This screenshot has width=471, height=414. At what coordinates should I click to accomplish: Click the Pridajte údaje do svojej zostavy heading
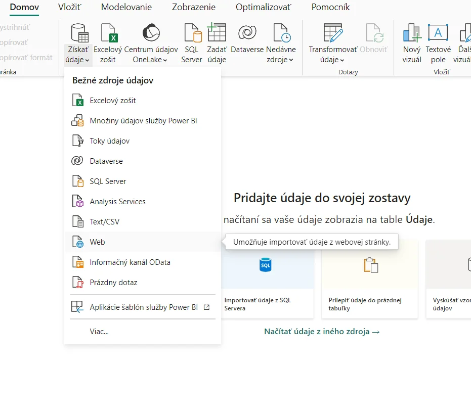click(322, 198)
